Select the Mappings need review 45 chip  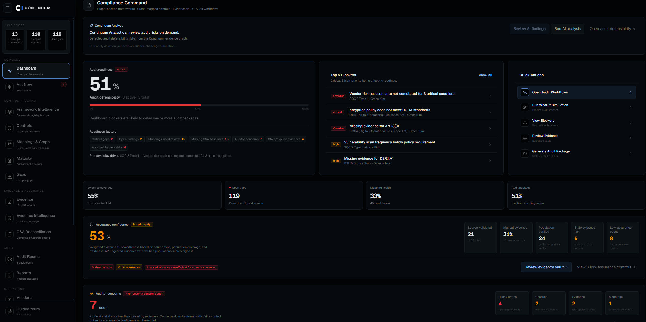[167, 139]
